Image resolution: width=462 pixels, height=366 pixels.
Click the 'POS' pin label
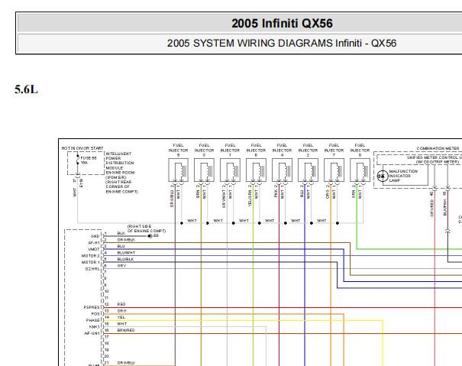click(95, 314)
